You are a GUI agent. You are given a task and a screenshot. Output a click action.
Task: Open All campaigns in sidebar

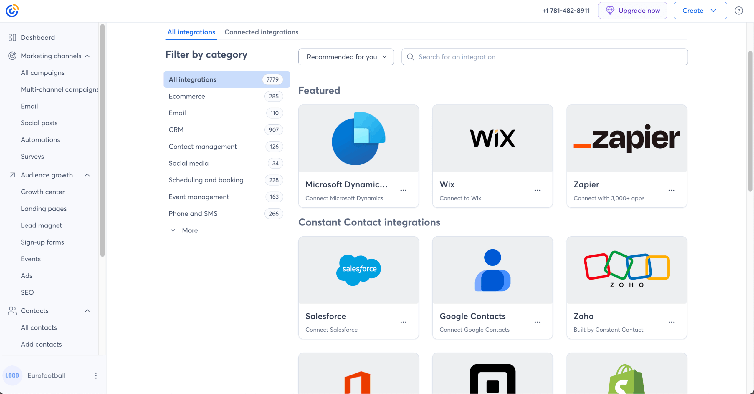coord(42,73)
